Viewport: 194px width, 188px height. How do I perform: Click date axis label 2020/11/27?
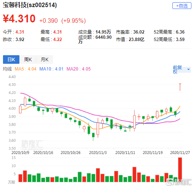click(x=180, y=153)
